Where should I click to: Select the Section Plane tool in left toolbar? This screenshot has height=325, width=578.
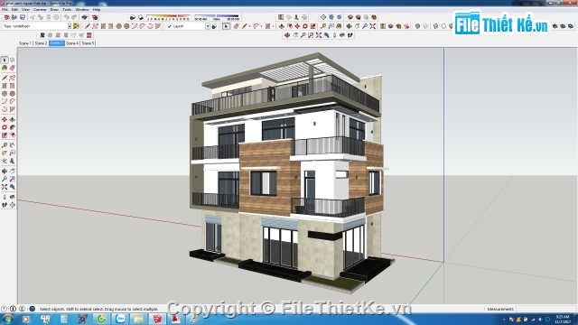pyautogui.click(x=12, y=205)
